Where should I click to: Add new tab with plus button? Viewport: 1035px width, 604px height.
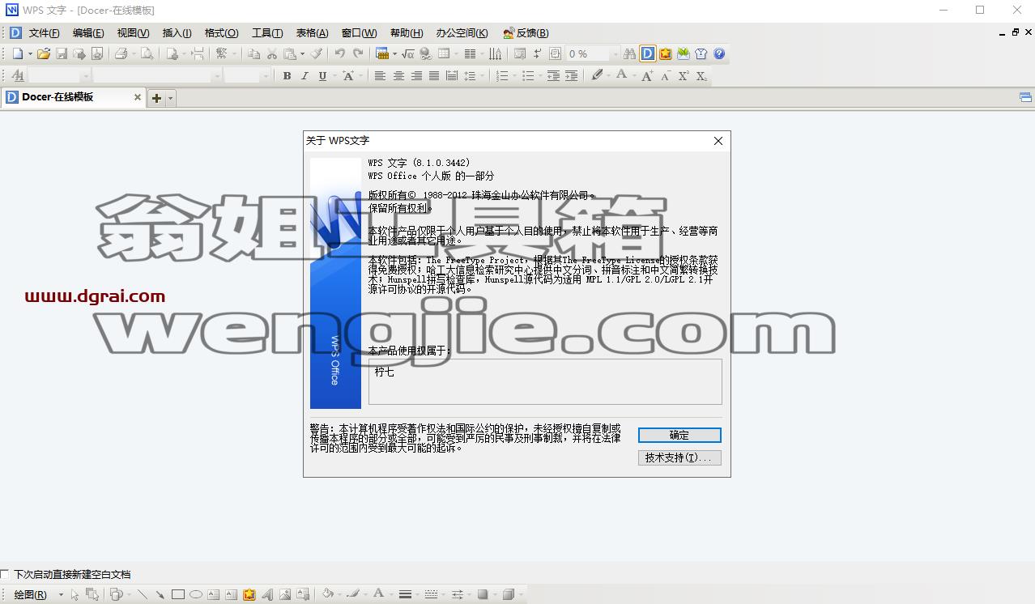click(x=156, y=98)
